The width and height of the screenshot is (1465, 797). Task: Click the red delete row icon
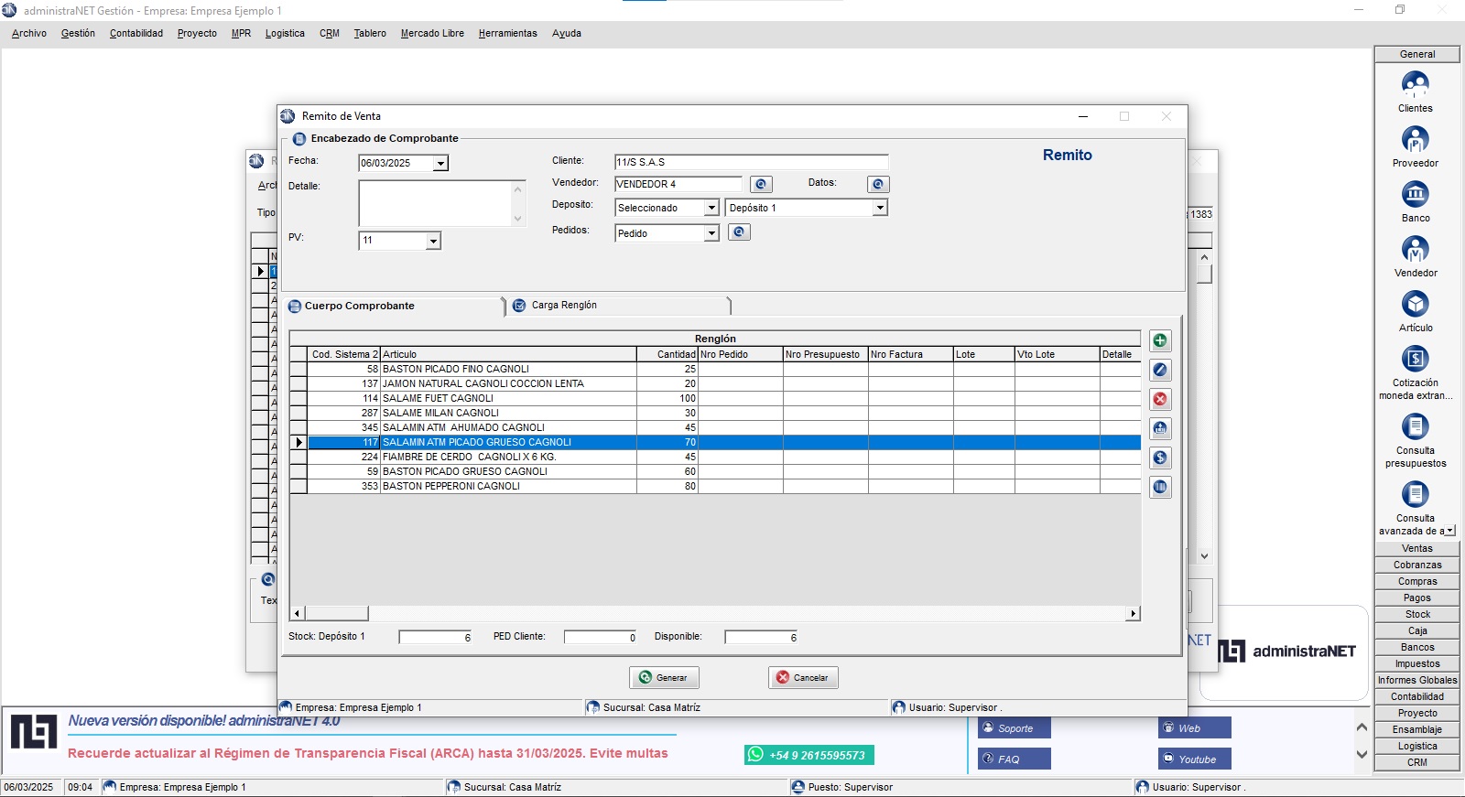[x=1160, y=400]
